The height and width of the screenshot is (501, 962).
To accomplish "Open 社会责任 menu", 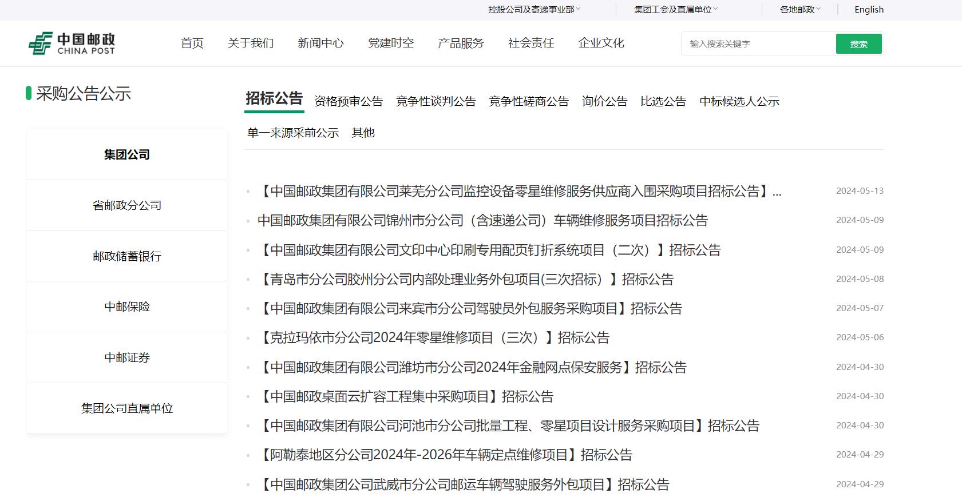I will click(x=531, y=43).
